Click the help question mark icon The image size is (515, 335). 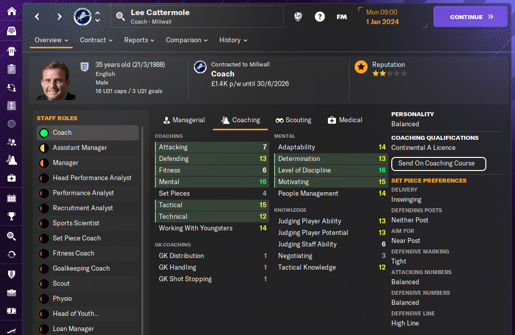(x=320, y=17)
